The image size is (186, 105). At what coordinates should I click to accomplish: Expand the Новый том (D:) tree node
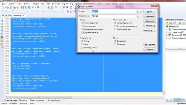[167, 32]
